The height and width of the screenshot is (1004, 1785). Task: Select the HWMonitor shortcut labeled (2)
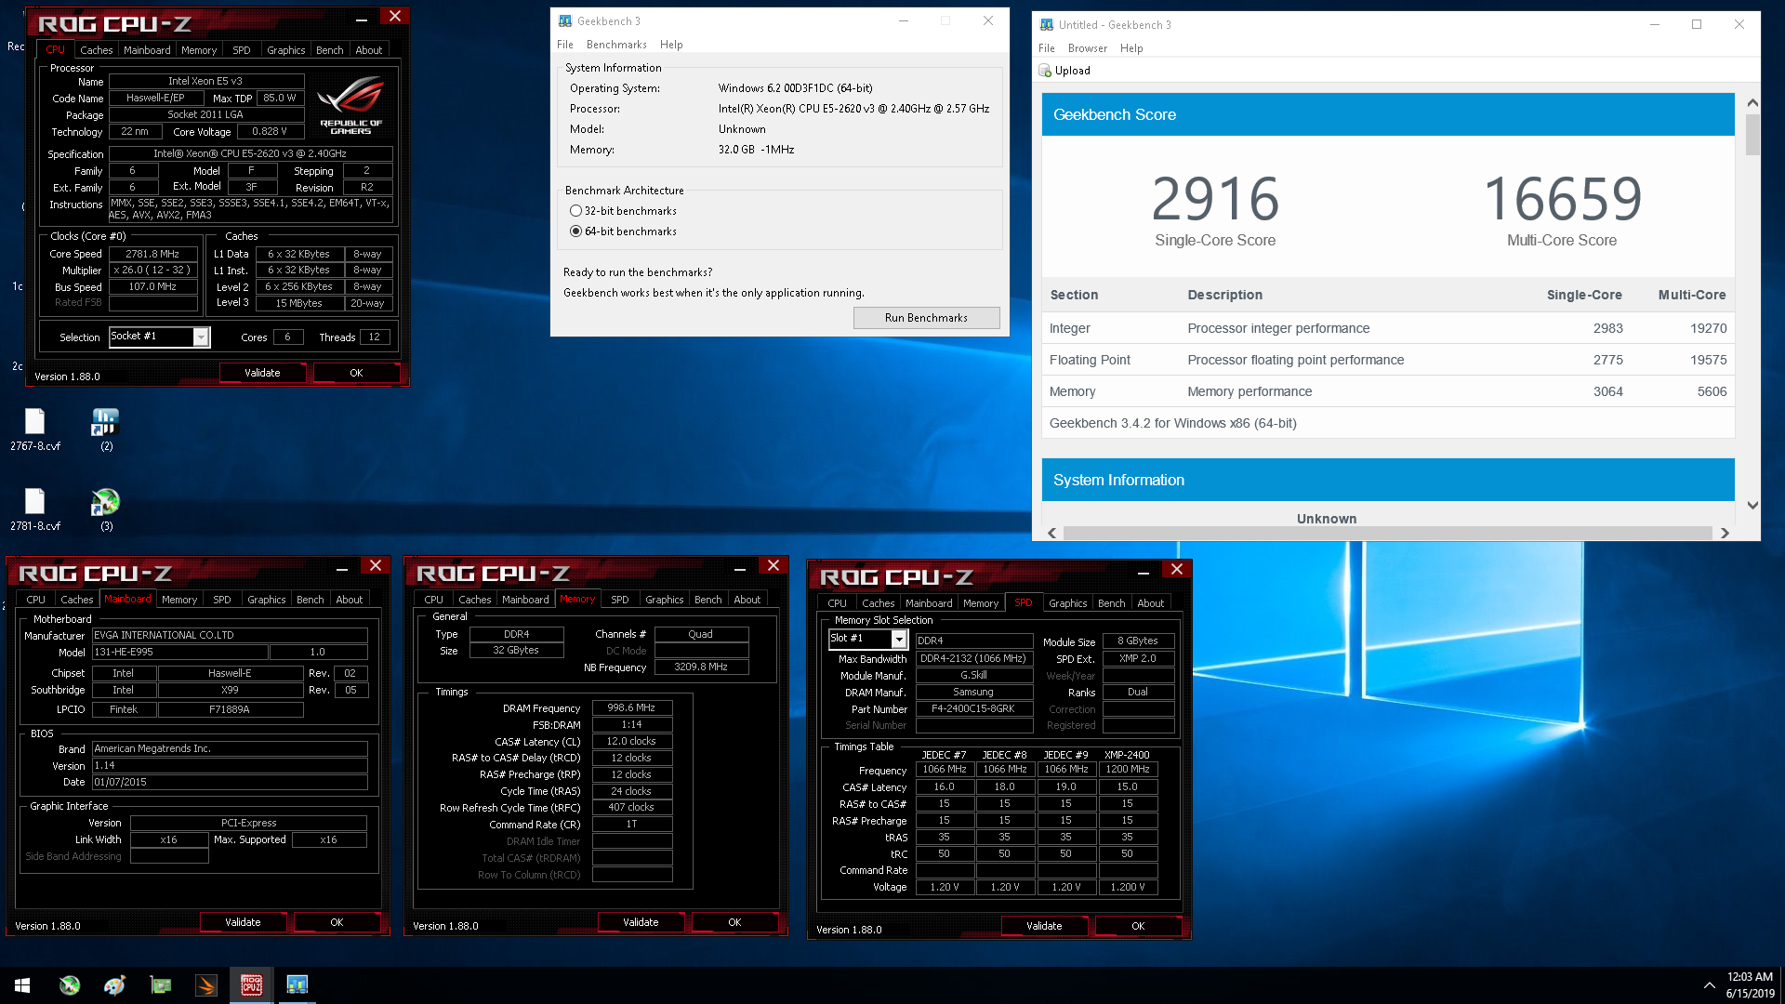point(106,429)
